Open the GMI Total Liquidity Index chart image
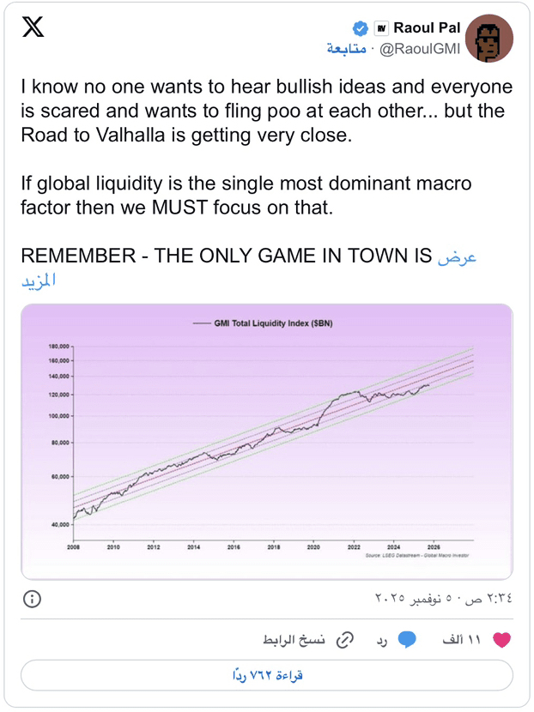The image size is (534, 712). [267, 442]
